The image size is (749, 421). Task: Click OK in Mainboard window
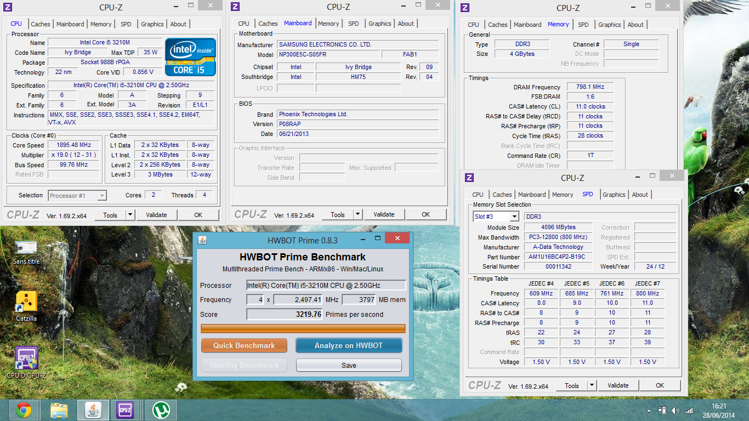pyautogui.click(x=425, y=214)
